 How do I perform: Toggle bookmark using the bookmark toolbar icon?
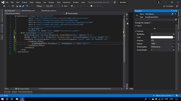click(x=91, y=6)
